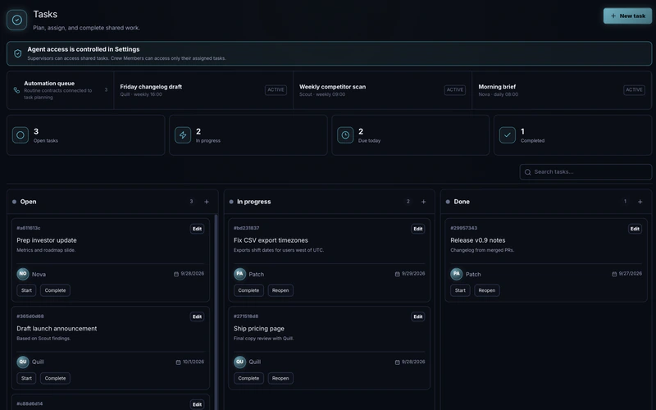656x410 pixels.
Task: Click the Due today clock icon
Action: pos(345,135)
